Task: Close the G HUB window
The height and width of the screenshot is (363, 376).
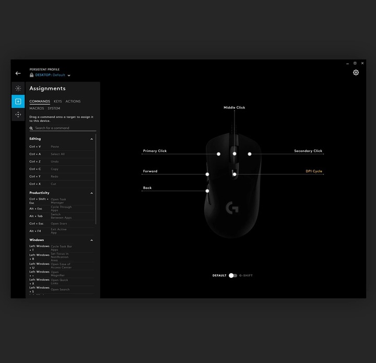Action: tap(362, 63)
